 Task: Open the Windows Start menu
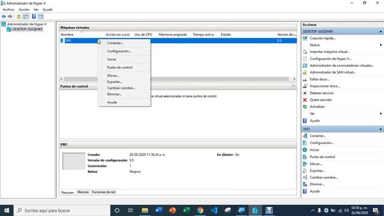(7, 211)
